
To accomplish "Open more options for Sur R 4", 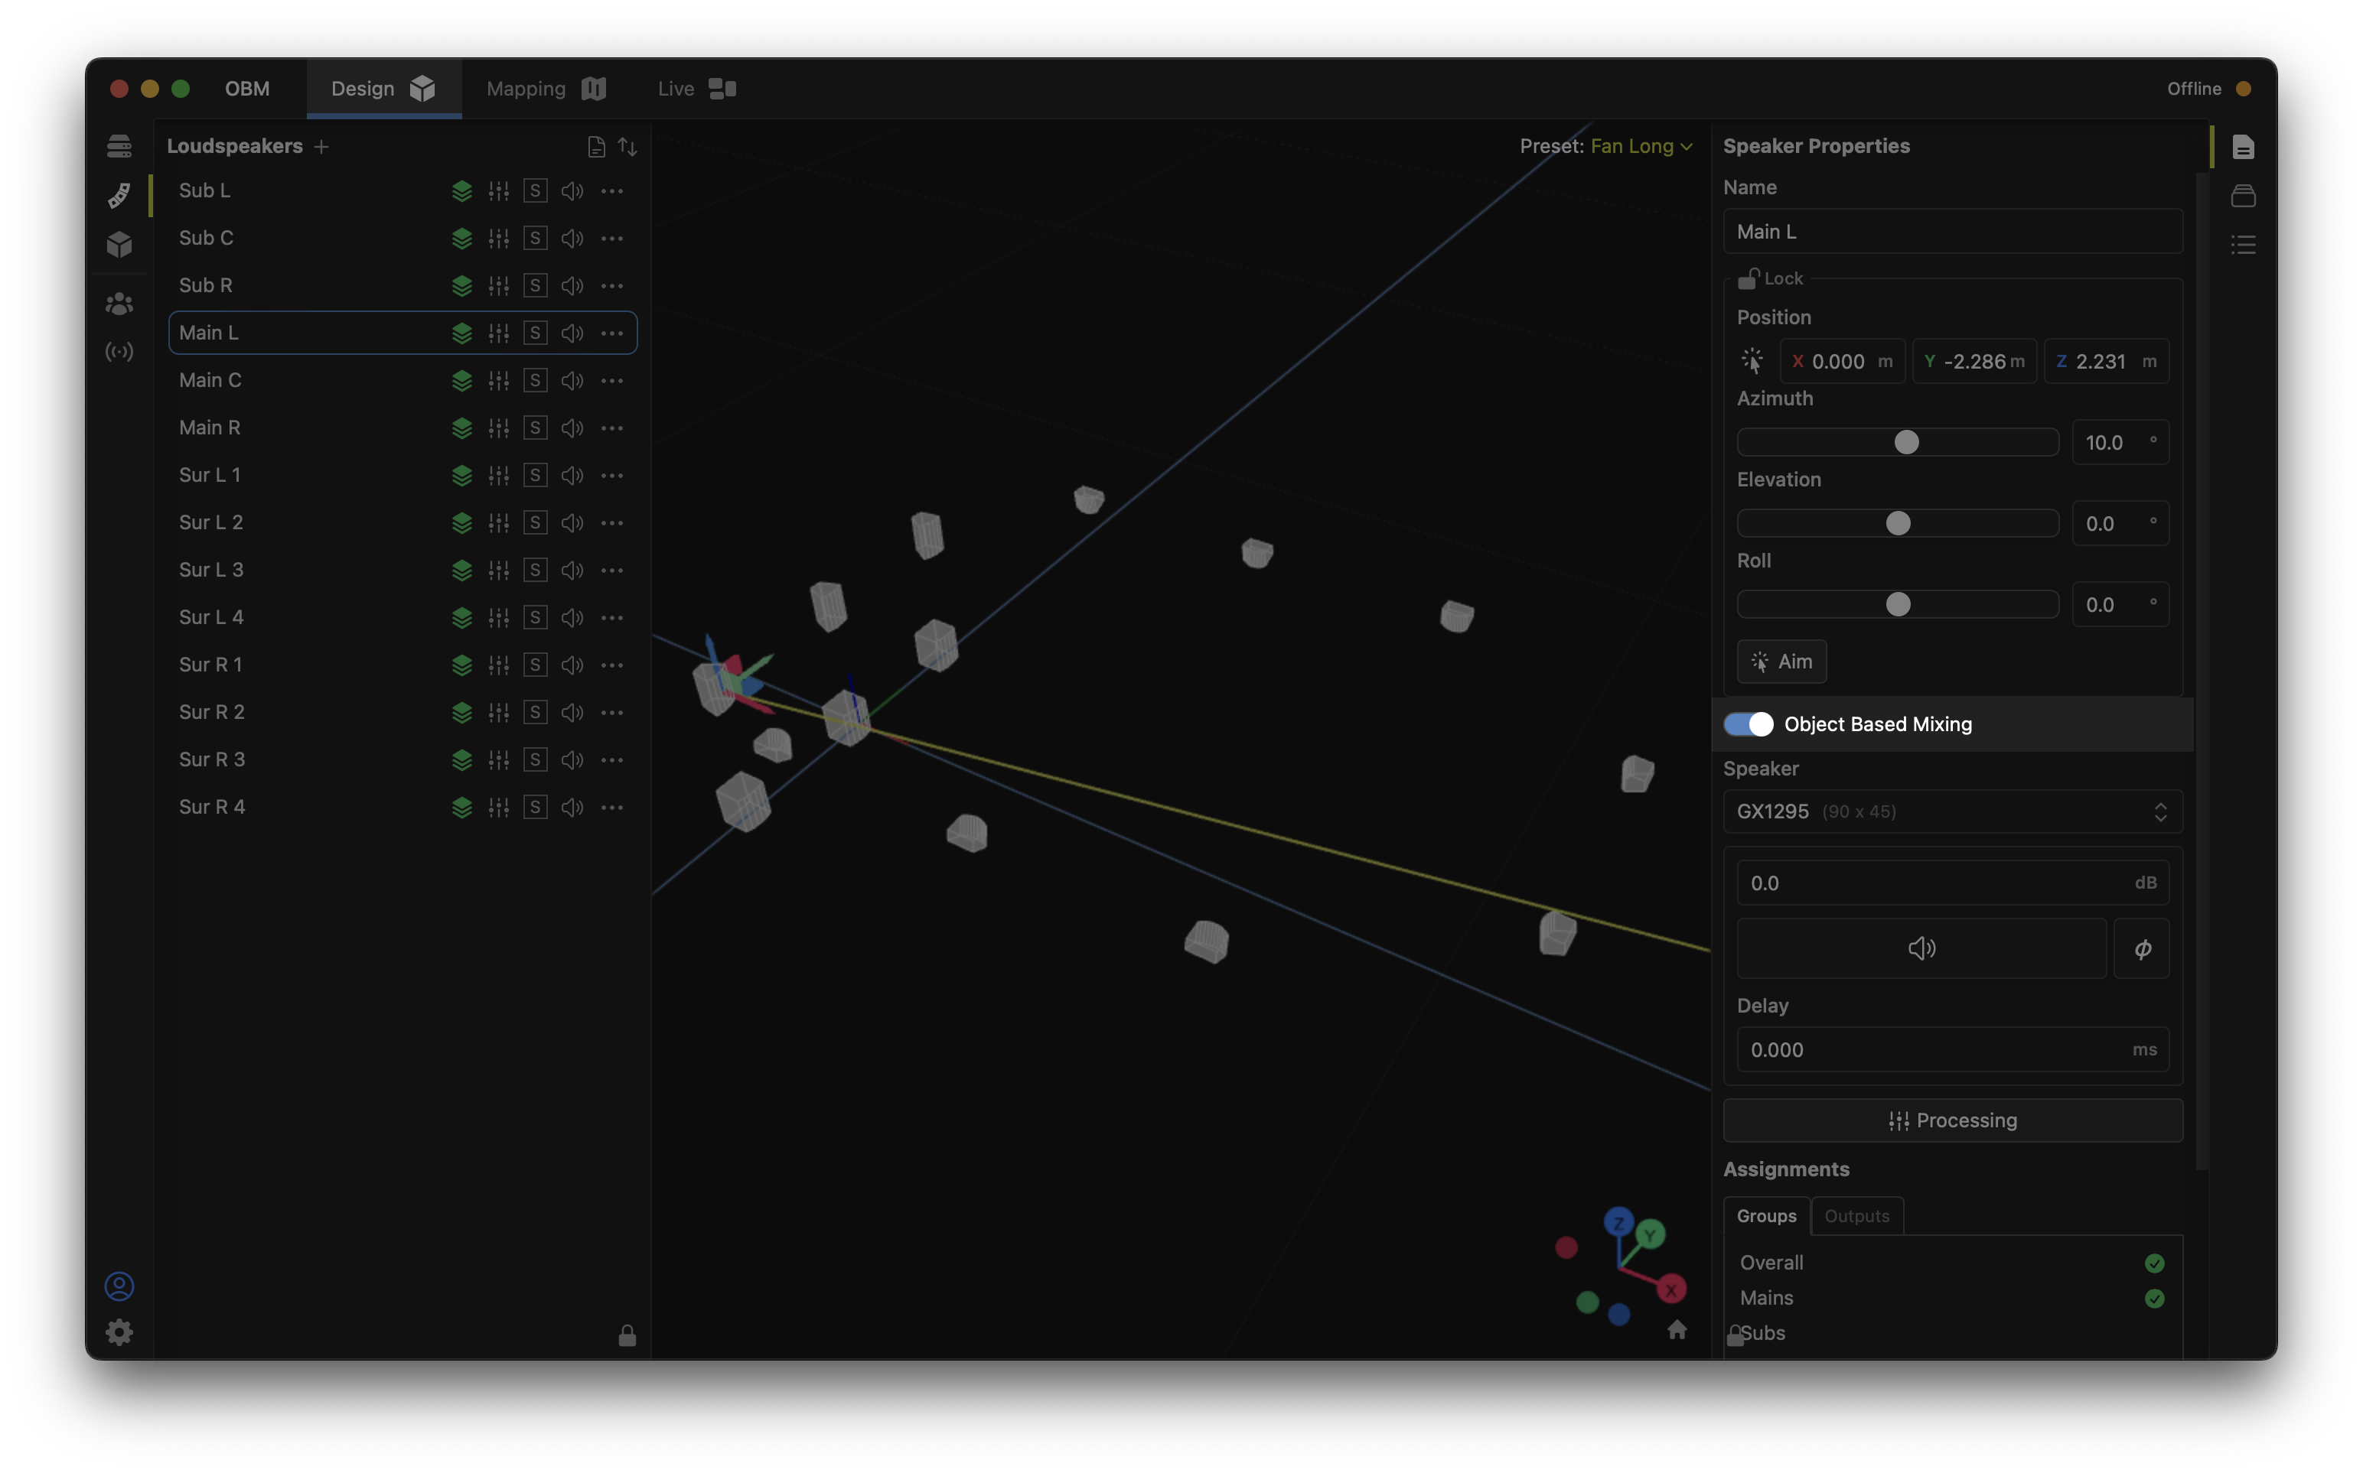I will click(612, 808).
